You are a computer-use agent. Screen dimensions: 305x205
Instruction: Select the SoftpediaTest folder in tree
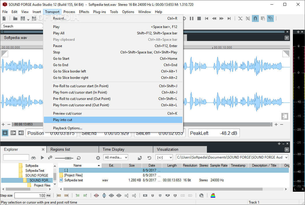click(35, 171)
